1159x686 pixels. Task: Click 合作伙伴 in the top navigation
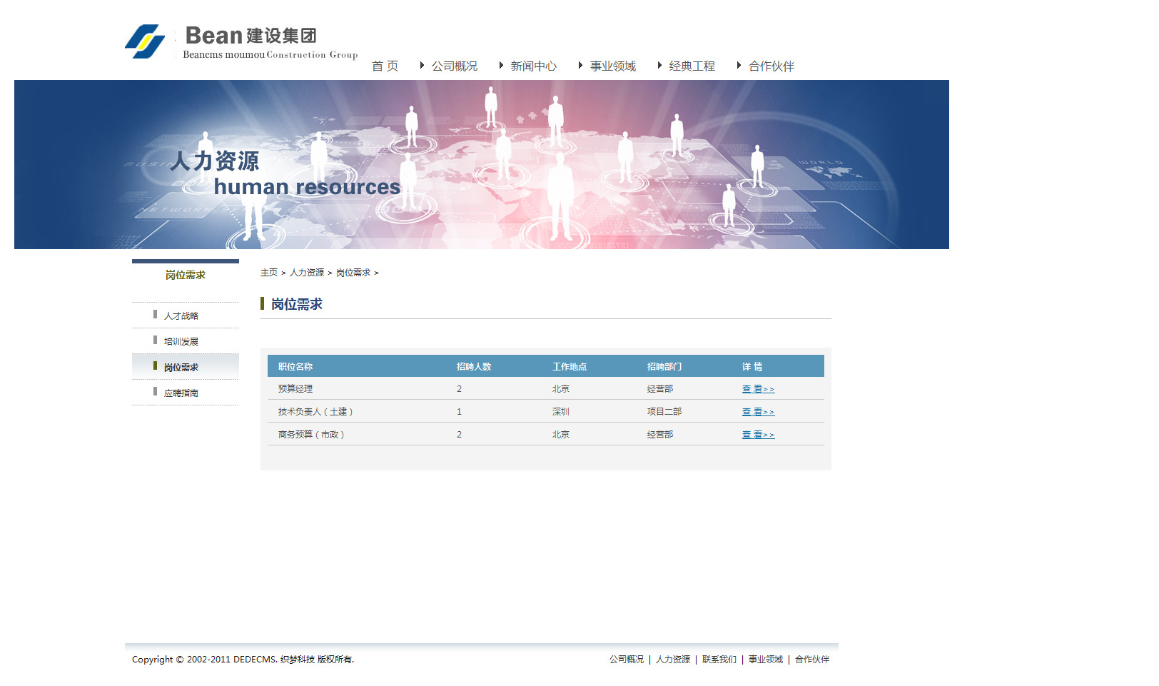coord(771,66)
